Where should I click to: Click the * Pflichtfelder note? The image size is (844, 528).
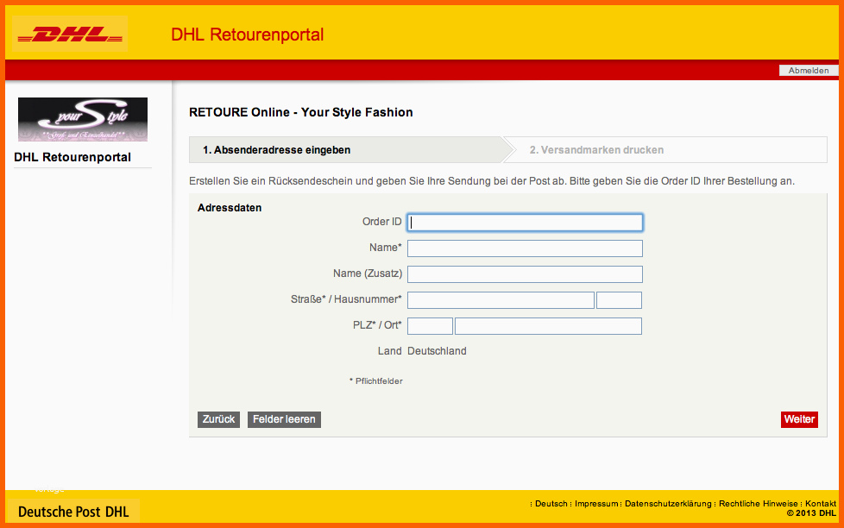pyautogui.click(x=375, y=381)
